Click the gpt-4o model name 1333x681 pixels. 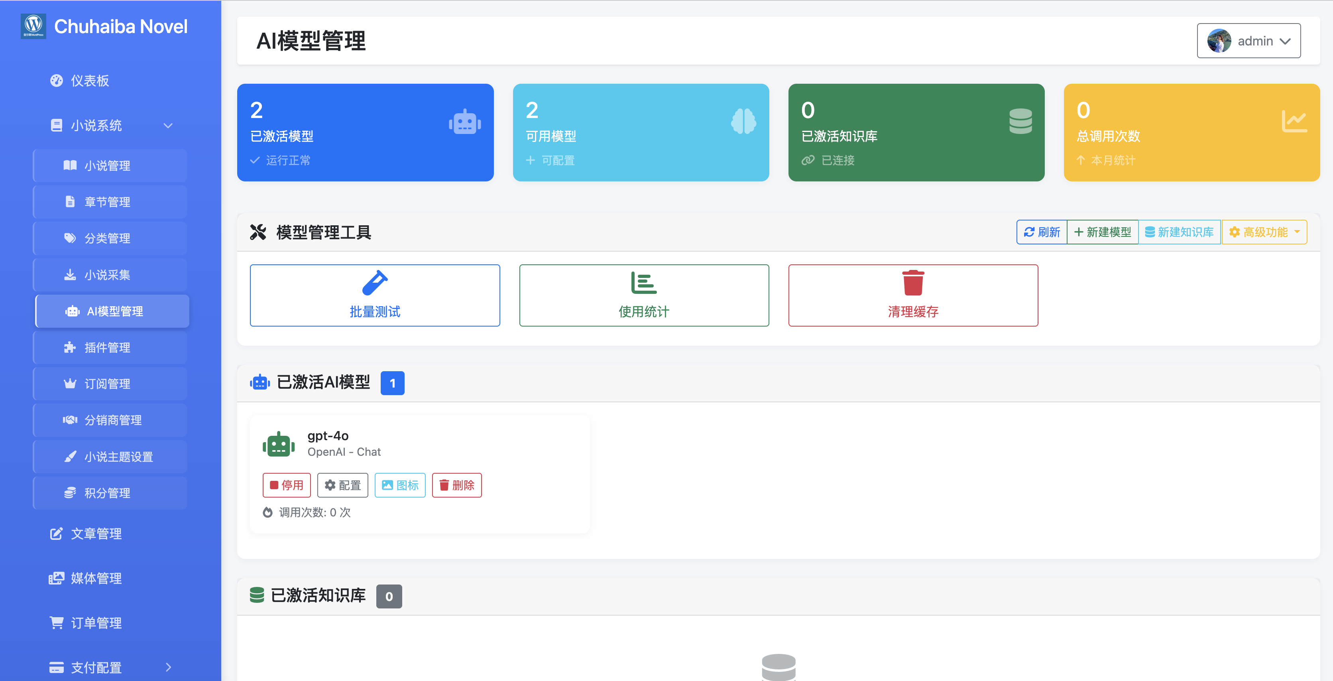[x=328, y=436]
